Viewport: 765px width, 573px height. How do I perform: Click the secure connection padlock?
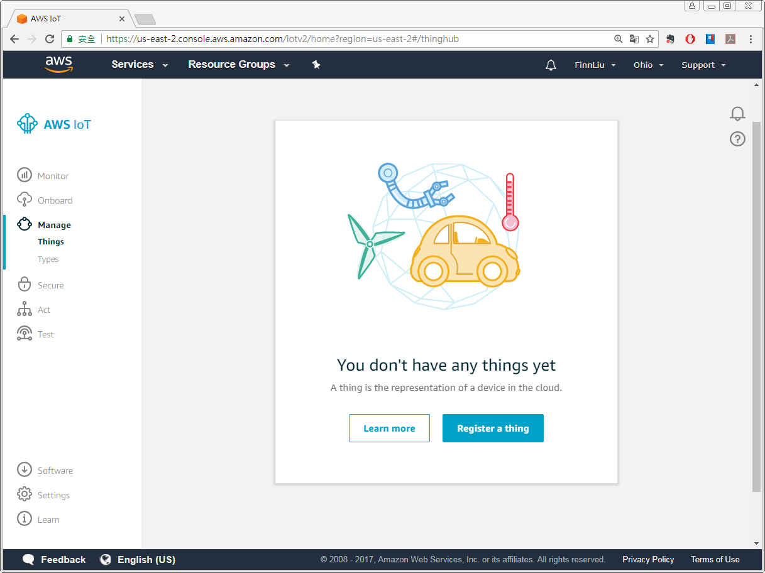click(70, 39)
